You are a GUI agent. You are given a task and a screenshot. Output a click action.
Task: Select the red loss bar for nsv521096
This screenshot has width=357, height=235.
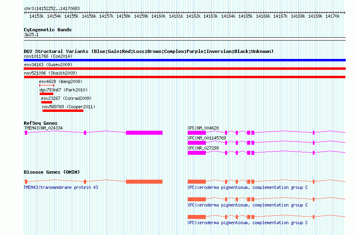click(185, 77)
